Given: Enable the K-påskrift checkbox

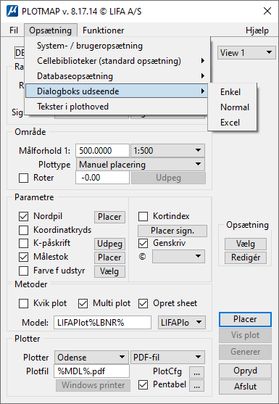Looking at the screenshot, I should tap(24, 244).
